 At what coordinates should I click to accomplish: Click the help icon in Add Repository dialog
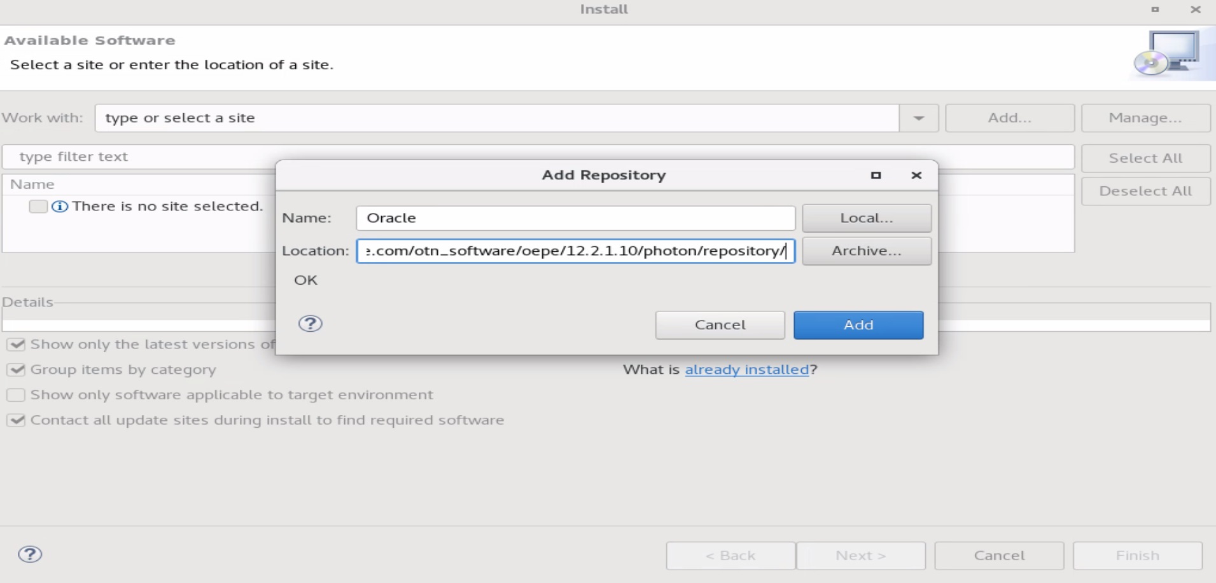(x=310, y=324)
